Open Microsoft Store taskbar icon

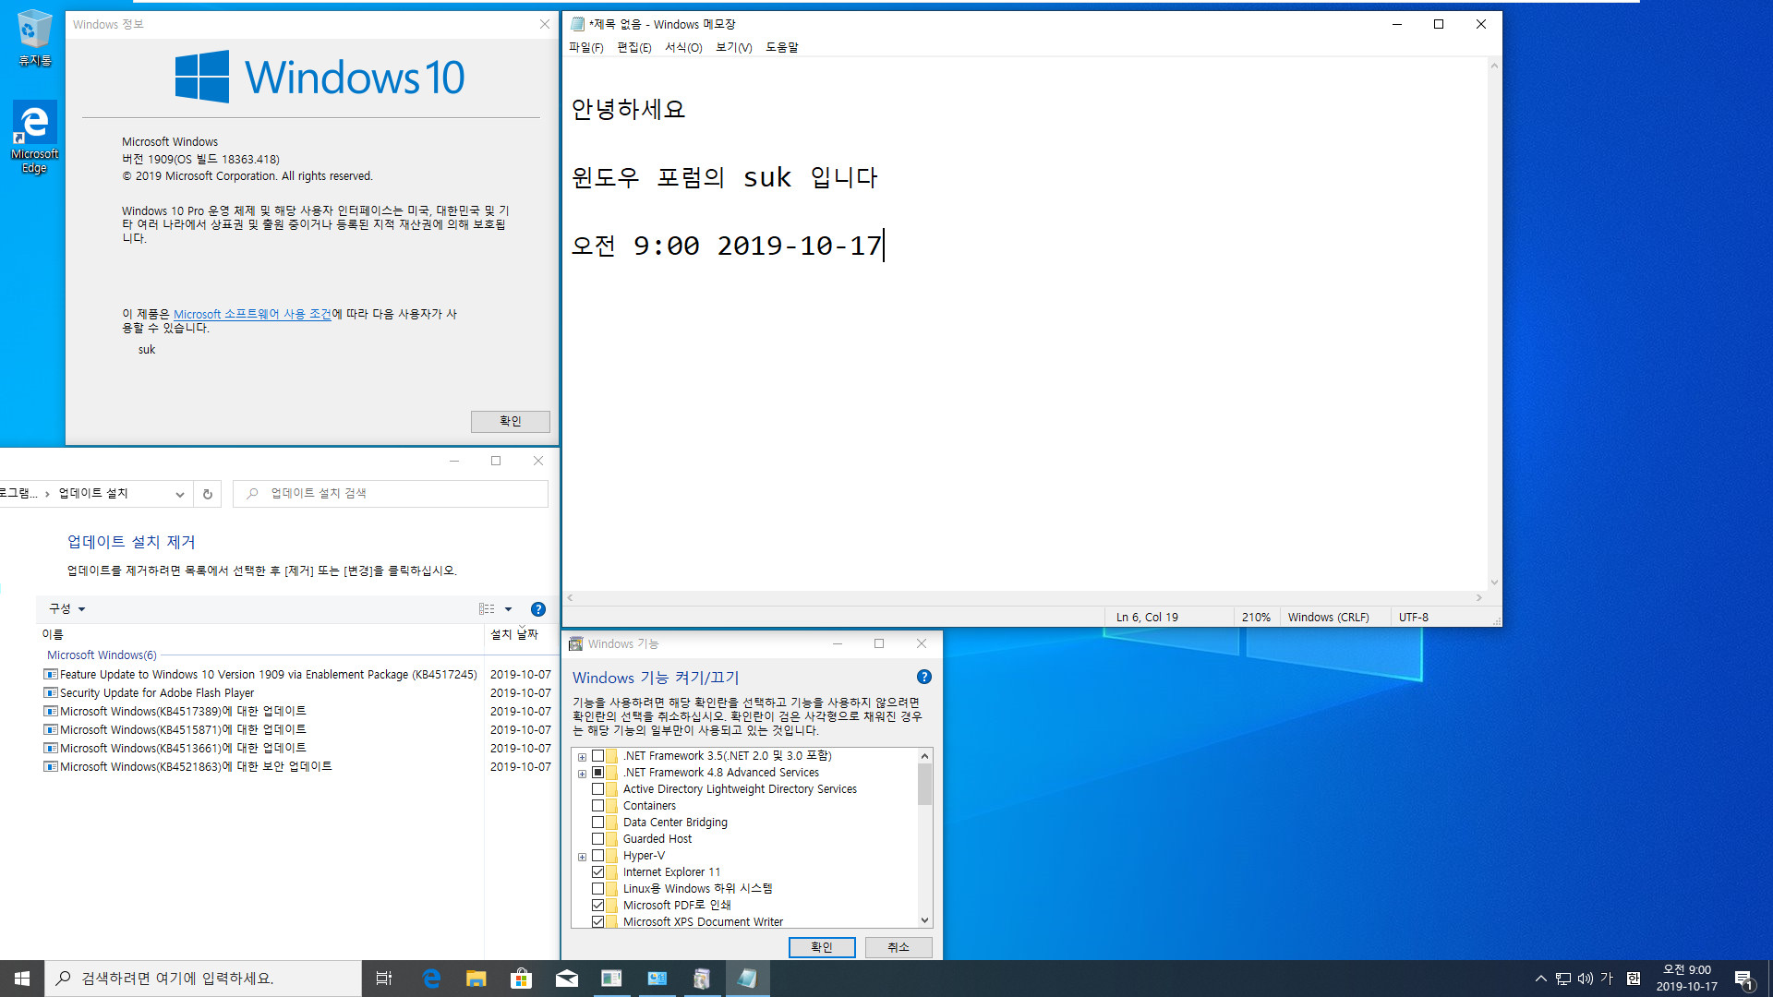(522, 979)
